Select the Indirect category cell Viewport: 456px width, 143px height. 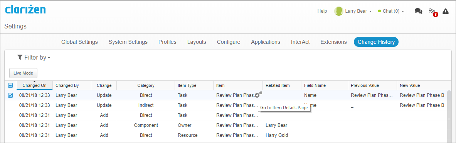146,105
